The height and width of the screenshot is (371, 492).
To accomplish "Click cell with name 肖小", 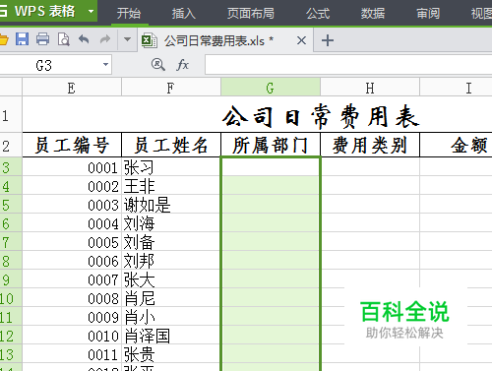I will [x=171, y=317].
